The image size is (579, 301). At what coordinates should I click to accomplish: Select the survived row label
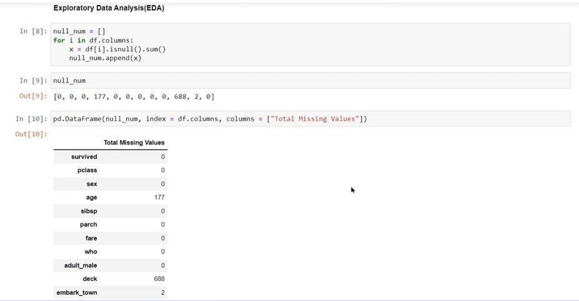click(x=84, y=157)
